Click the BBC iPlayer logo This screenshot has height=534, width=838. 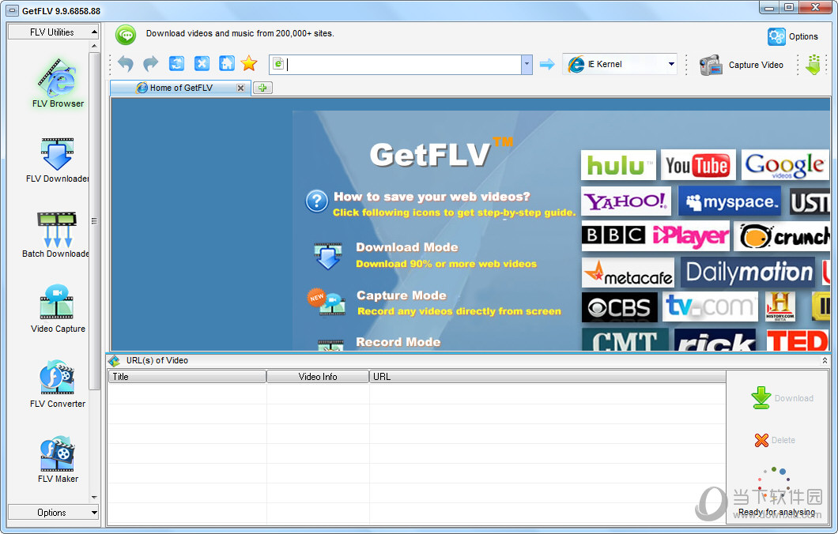click(x=655, y=235)
